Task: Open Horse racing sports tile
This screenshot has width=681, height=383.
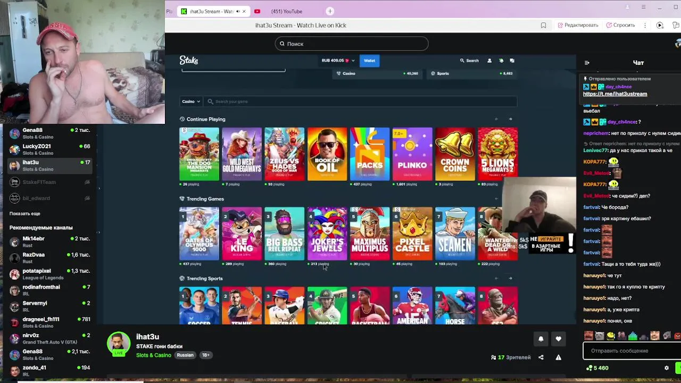Action: [455, 305]
